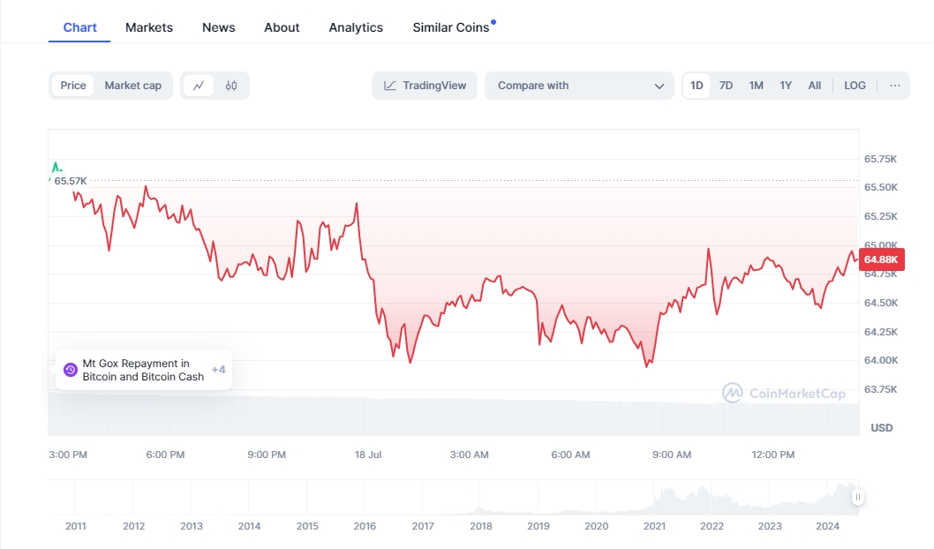Click the timeline range slider handle
This screenshot has width=934, height=549.
pos(857,497)
